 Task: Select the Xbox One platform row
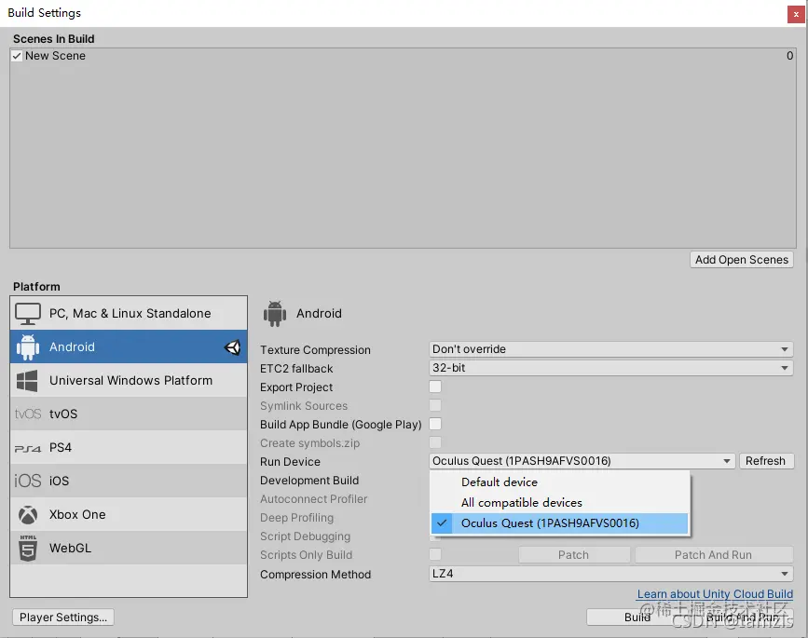129,514
